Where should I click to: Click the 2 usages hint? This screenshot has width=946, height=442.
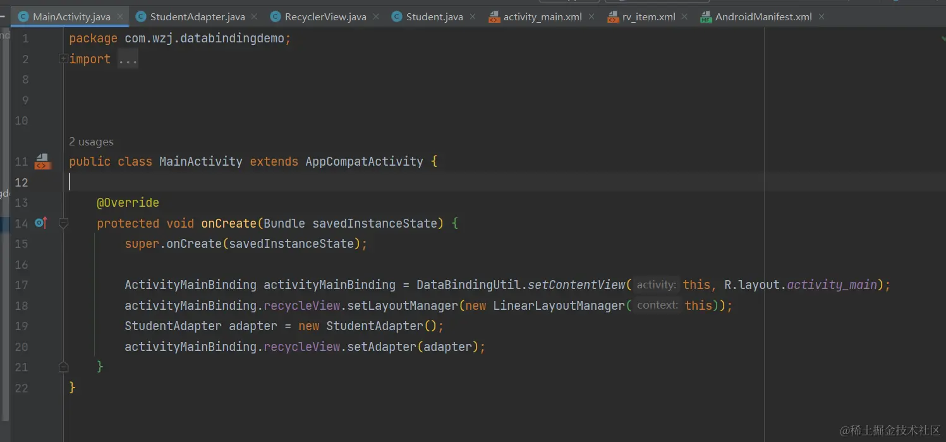click(91, 142)
